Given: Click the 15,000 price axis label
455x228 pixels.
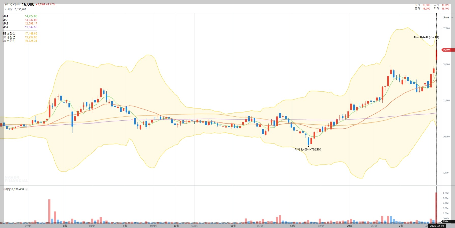Looking at the screenshot, I should [x=446, y=64].
